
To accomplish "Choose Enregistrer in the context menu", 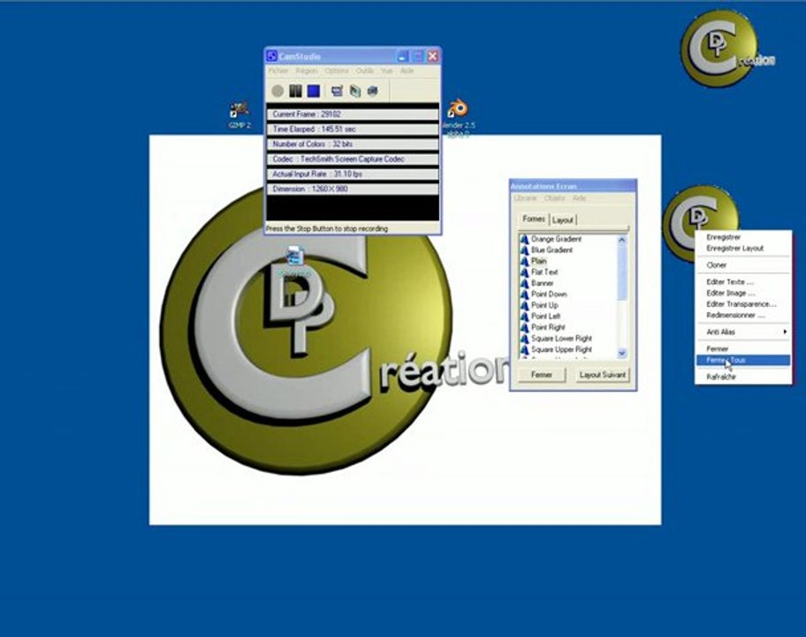I will (743, 237).
